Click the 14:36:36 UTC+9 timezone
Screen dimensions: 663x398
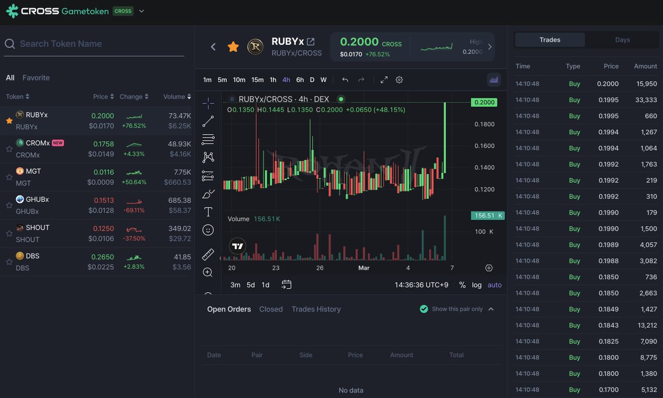tap(422, 285)
